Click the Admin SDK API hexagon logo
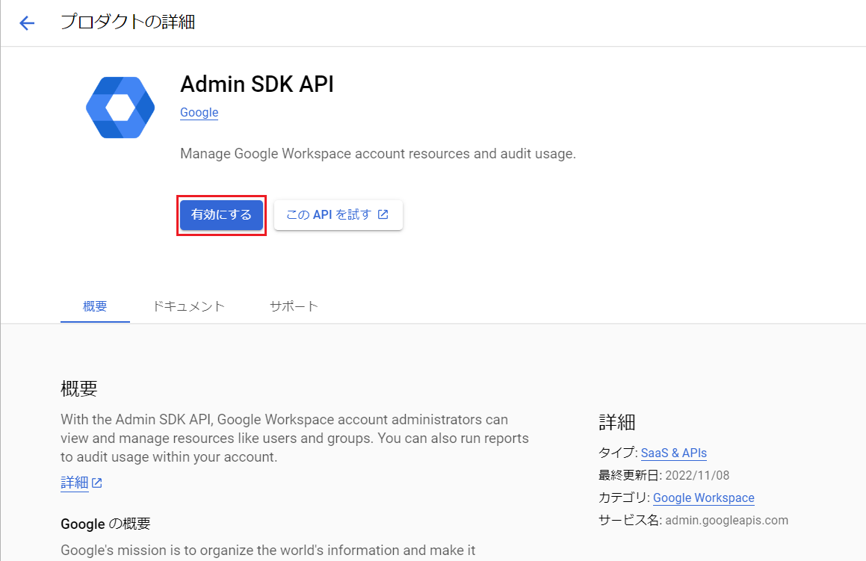Image resolution: width=866 pixels, height=561 pixels. coord(120,108)
